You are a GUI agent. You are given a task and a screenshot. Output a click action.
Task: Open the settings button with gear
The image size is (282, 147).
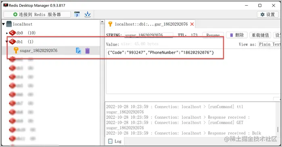[267, 14]
